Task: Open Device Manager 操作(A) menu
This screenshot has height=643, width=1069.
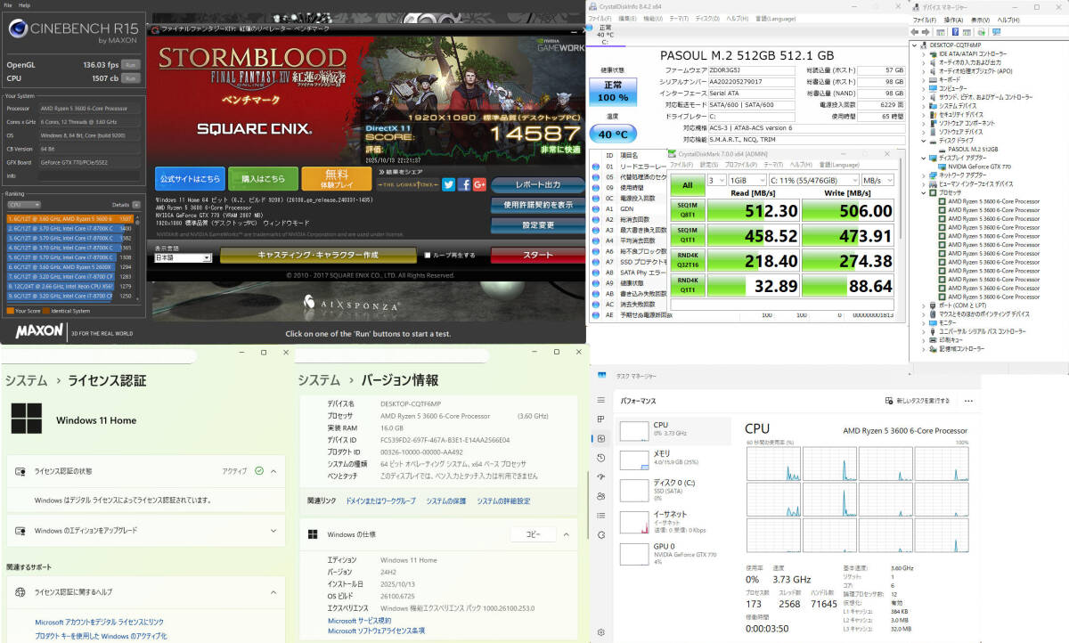Action: tap(953, 20)
